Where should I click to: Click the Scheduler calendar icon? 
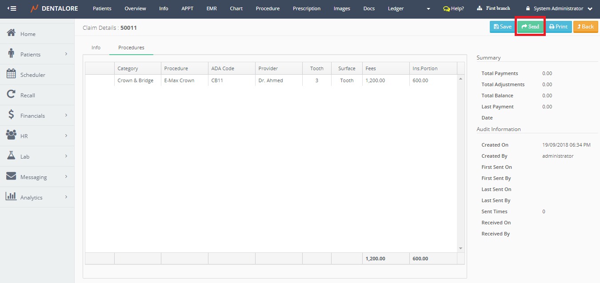pyautogui.click(x=12, y=74)
